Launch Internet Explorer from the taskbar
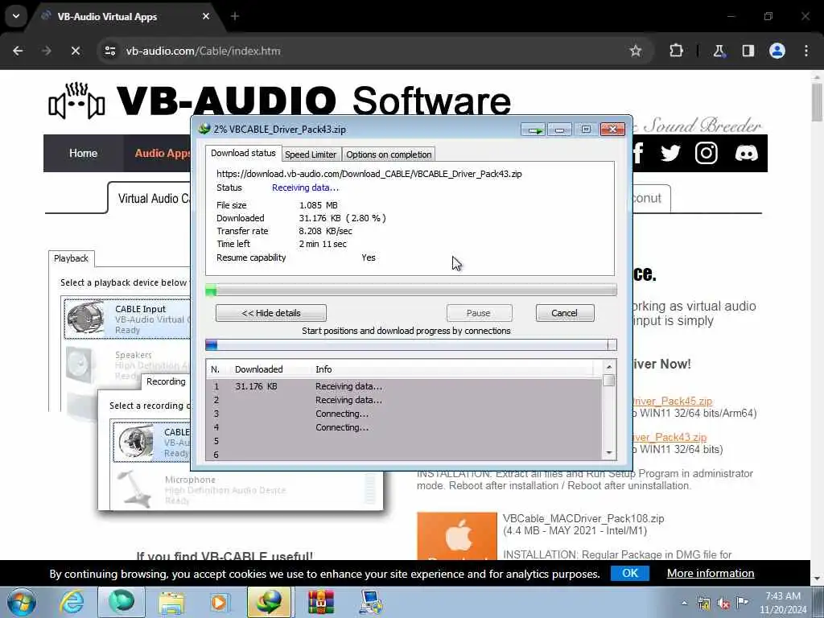This screenshot has width=824, height=618. (x=72, y=602)
